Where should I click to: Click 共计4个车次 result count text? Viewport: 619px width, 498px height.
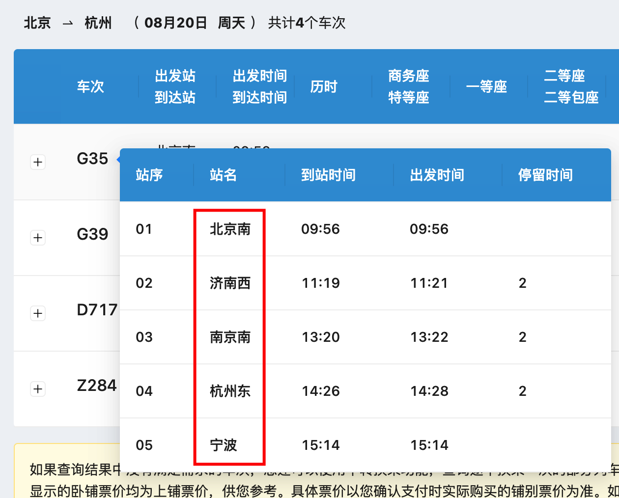307,23
